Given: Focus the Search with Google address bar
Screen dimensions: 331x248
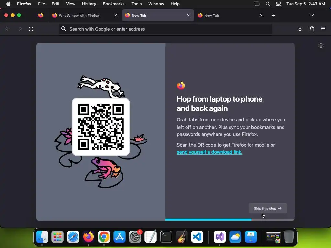Looking at the screenshot, I should click(x=165, y=29).
